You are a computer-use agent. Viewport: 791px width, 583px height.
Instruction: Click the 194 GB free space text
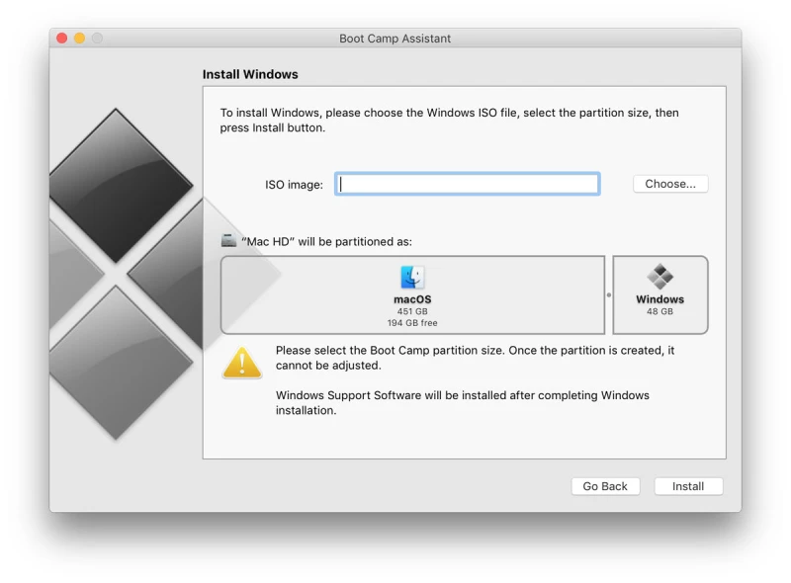click(x=412, y=323)
